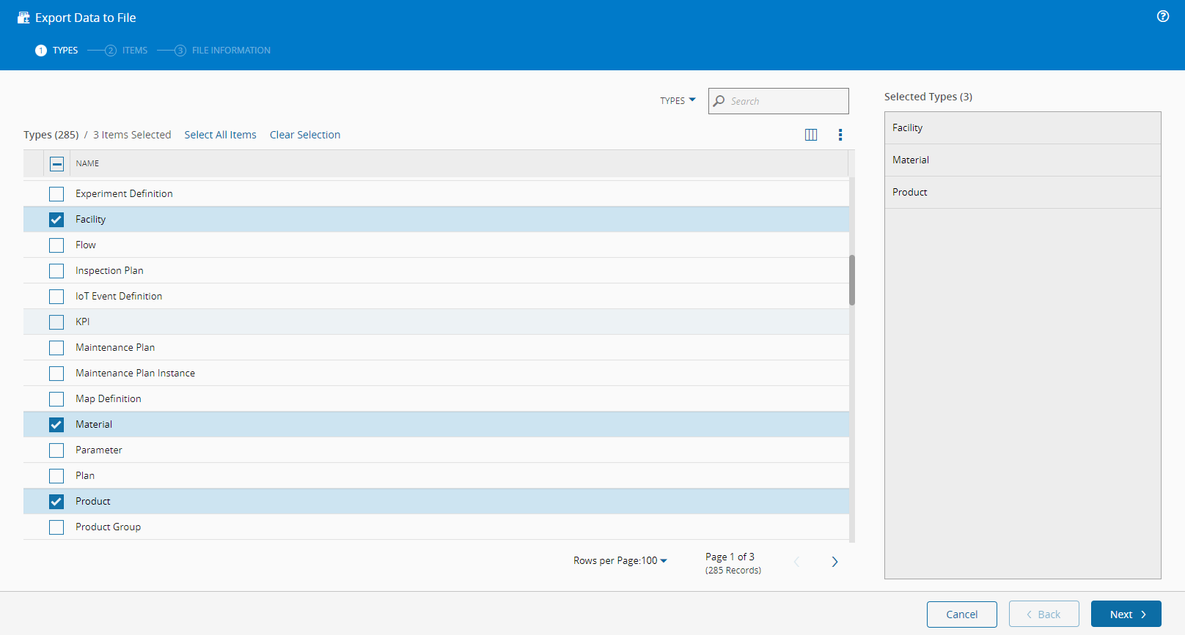The width and height of the screenshot is (1185, 635).
Task: Click the Clear Selection link
Action: [305, 135]
